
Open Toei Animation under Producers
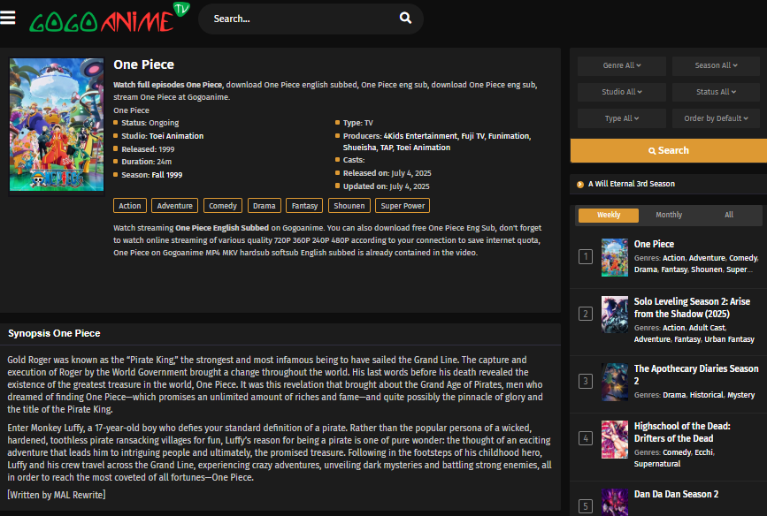(423, 148)
